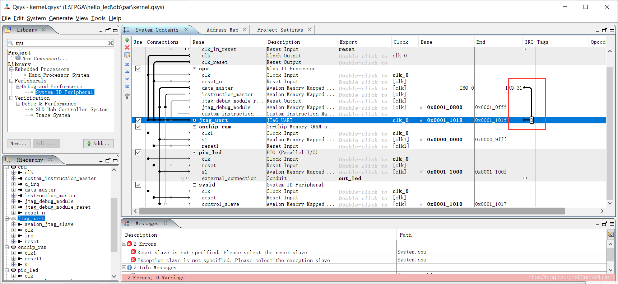
Task: Click the library search input field
Action: [x=61, y=43]
